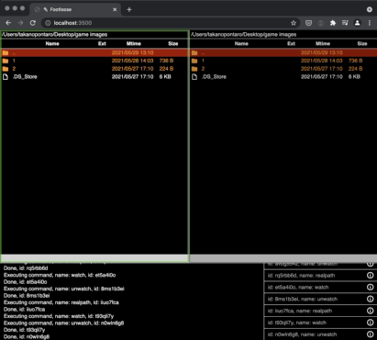The width and height of the screenshot is (377, 340).
Task: Click 6 KB size in left pane
Action: [165, 76]
